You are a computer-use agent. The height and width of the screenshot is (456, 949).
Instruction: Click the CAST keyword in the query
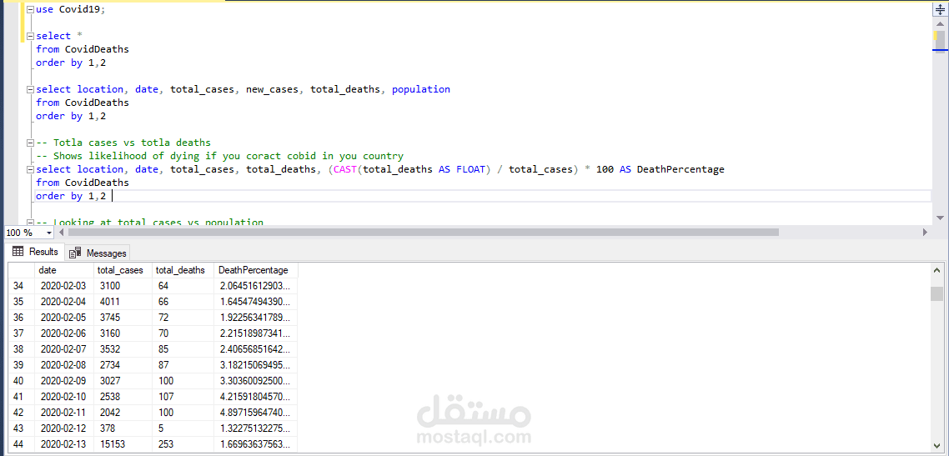pyautogui.click(x=345, y=169)
